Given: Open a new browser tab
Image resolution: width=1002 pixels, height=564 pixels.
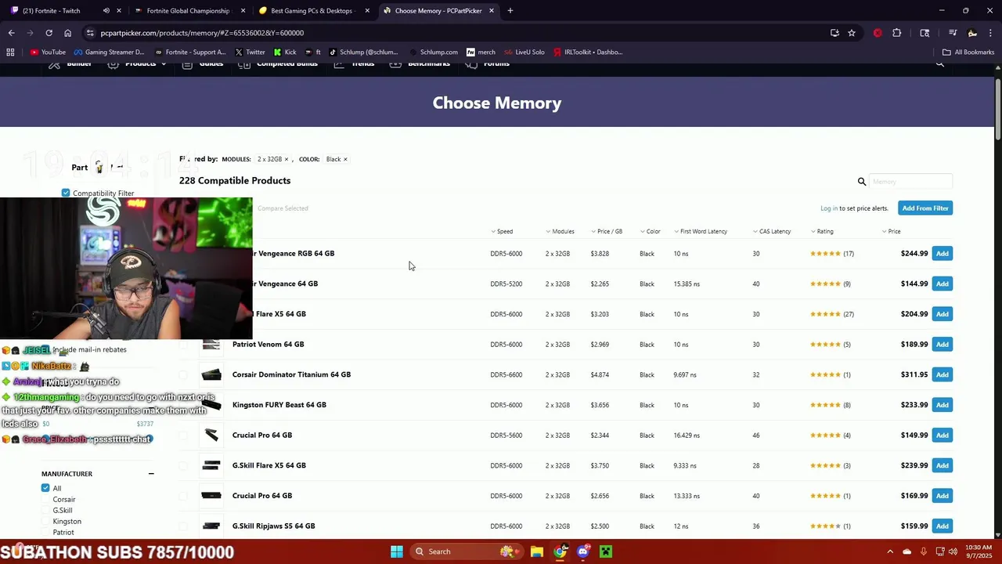Looking at the screenshot, I should pyautogui.click(x=510, y=11).
